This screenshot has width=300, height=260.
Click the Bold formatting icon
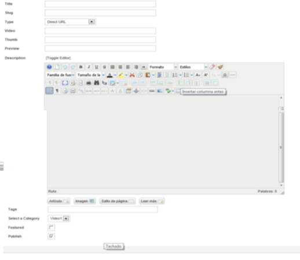click(81, 67)
